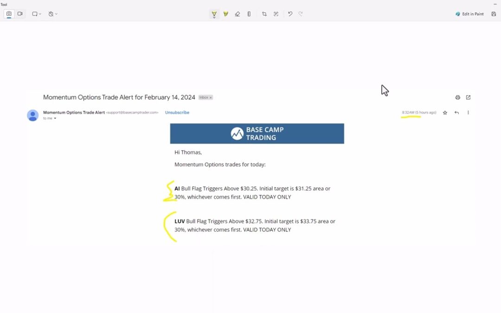Expand the 'to me' recipient details arrow

point(55,119)
